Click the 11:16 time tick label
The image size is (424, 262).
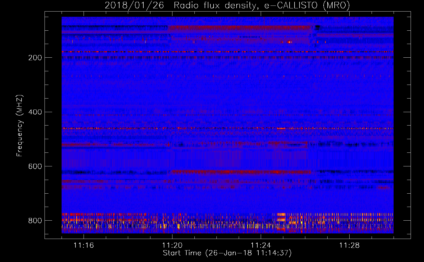point(84,245)
